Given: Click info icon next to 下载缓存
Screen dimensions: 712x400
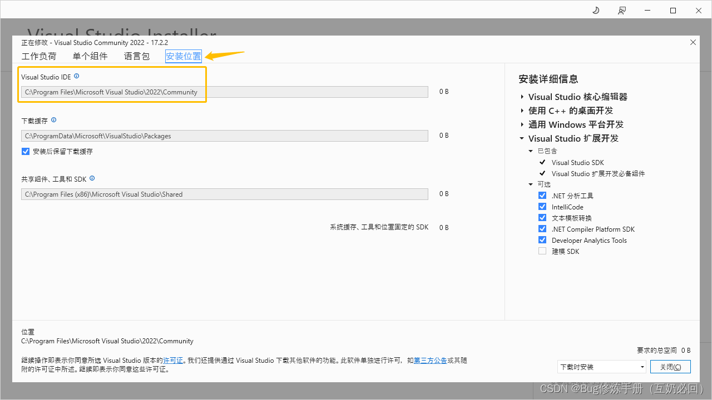Looking at the screenshot, I should [54, 120].
